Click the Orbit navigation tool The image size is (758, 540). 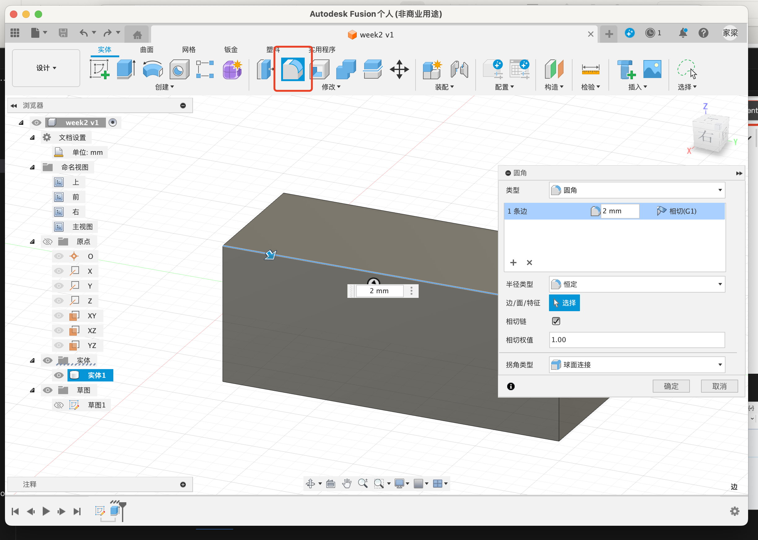pyautogui.click(x=310, y=483)
